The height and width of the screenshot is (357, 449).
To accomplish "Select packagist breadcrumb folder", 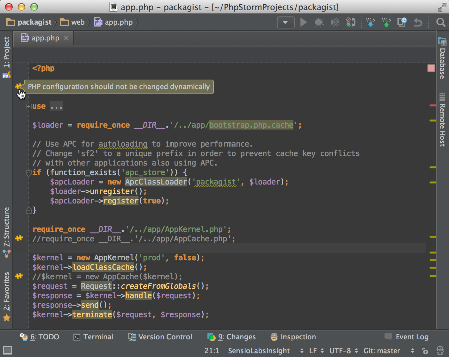I will 29,22.
